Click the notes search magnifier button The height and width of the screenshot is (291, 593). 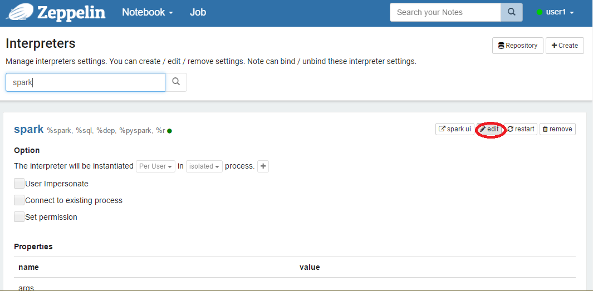point(512,12)
